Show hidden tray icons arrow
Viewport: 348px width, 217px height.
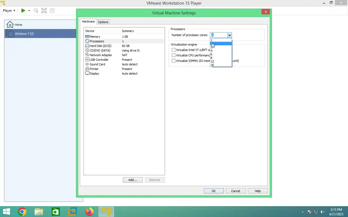coord(303,212)
